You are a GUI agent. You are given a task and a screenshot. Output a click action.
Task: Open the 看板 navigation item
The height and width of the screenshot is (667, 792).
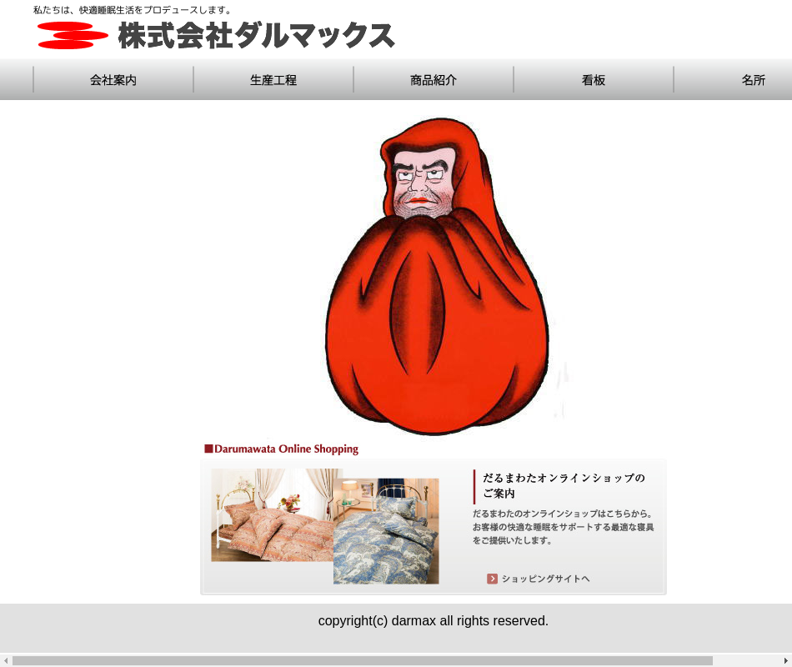[594, 80]
